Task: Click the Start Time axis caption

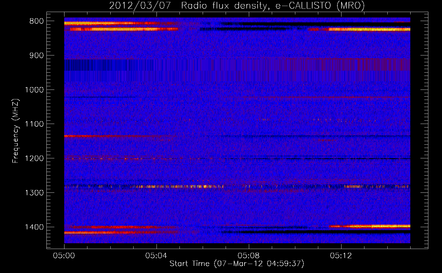Action: click(x=237, y=264)
